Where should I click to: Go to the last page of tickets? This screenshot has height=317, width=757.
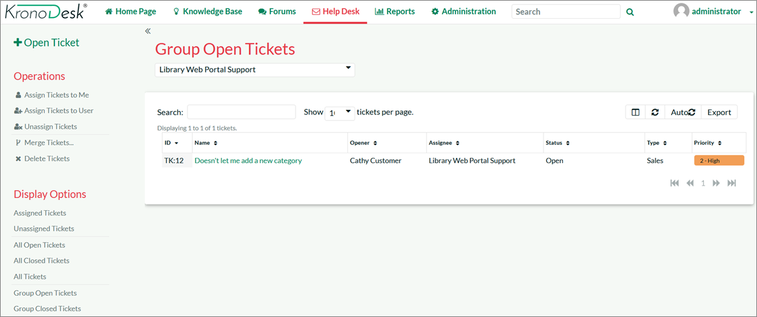[732, 183]
